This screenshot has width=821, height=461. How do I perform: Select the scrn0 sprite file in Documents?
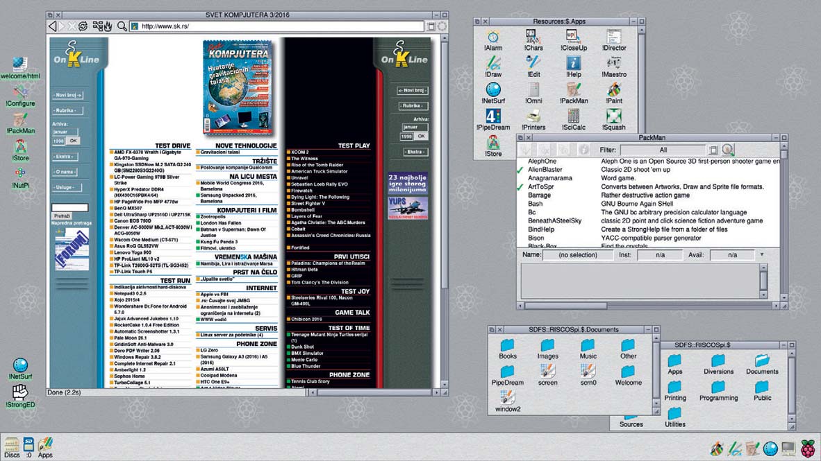coord(588,375)
